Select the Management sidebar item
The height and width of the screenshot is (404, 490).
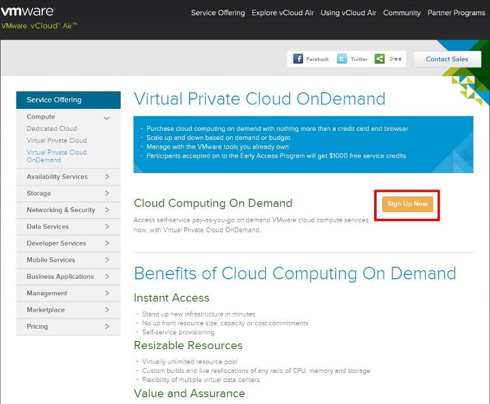(x=68, y=293)
